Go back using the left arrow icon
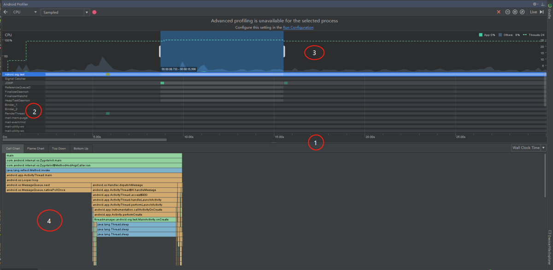Screen dimensions: 553x270 point(6,12)
